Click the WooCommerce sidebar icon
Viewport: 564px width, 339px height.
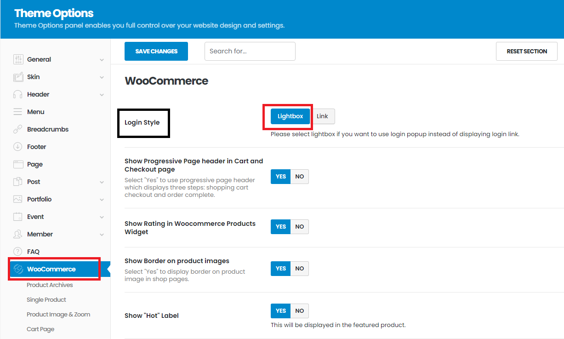pyautogui.click(x=18, y=269)
